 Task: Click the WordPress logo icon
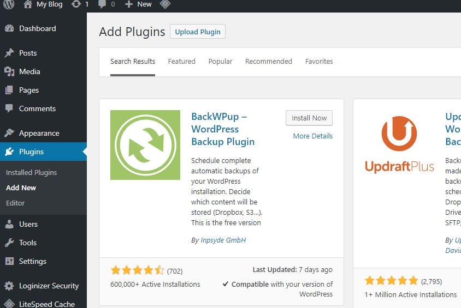9,4
